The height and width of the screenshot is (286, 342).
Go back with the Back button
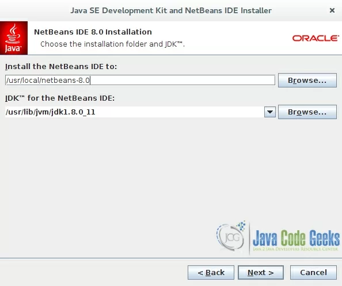point(211,273)
